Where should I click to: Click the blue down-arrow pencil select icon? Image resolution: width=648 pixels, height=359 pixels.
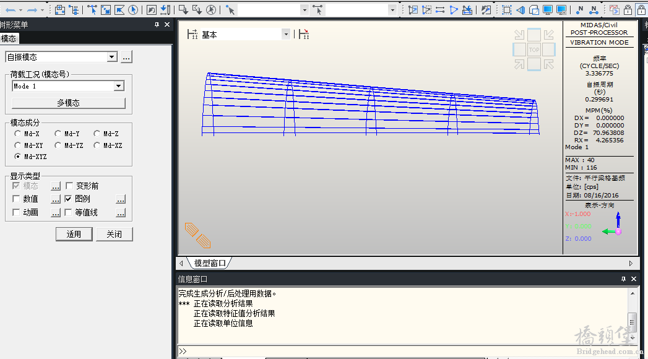tap(165, 10)
